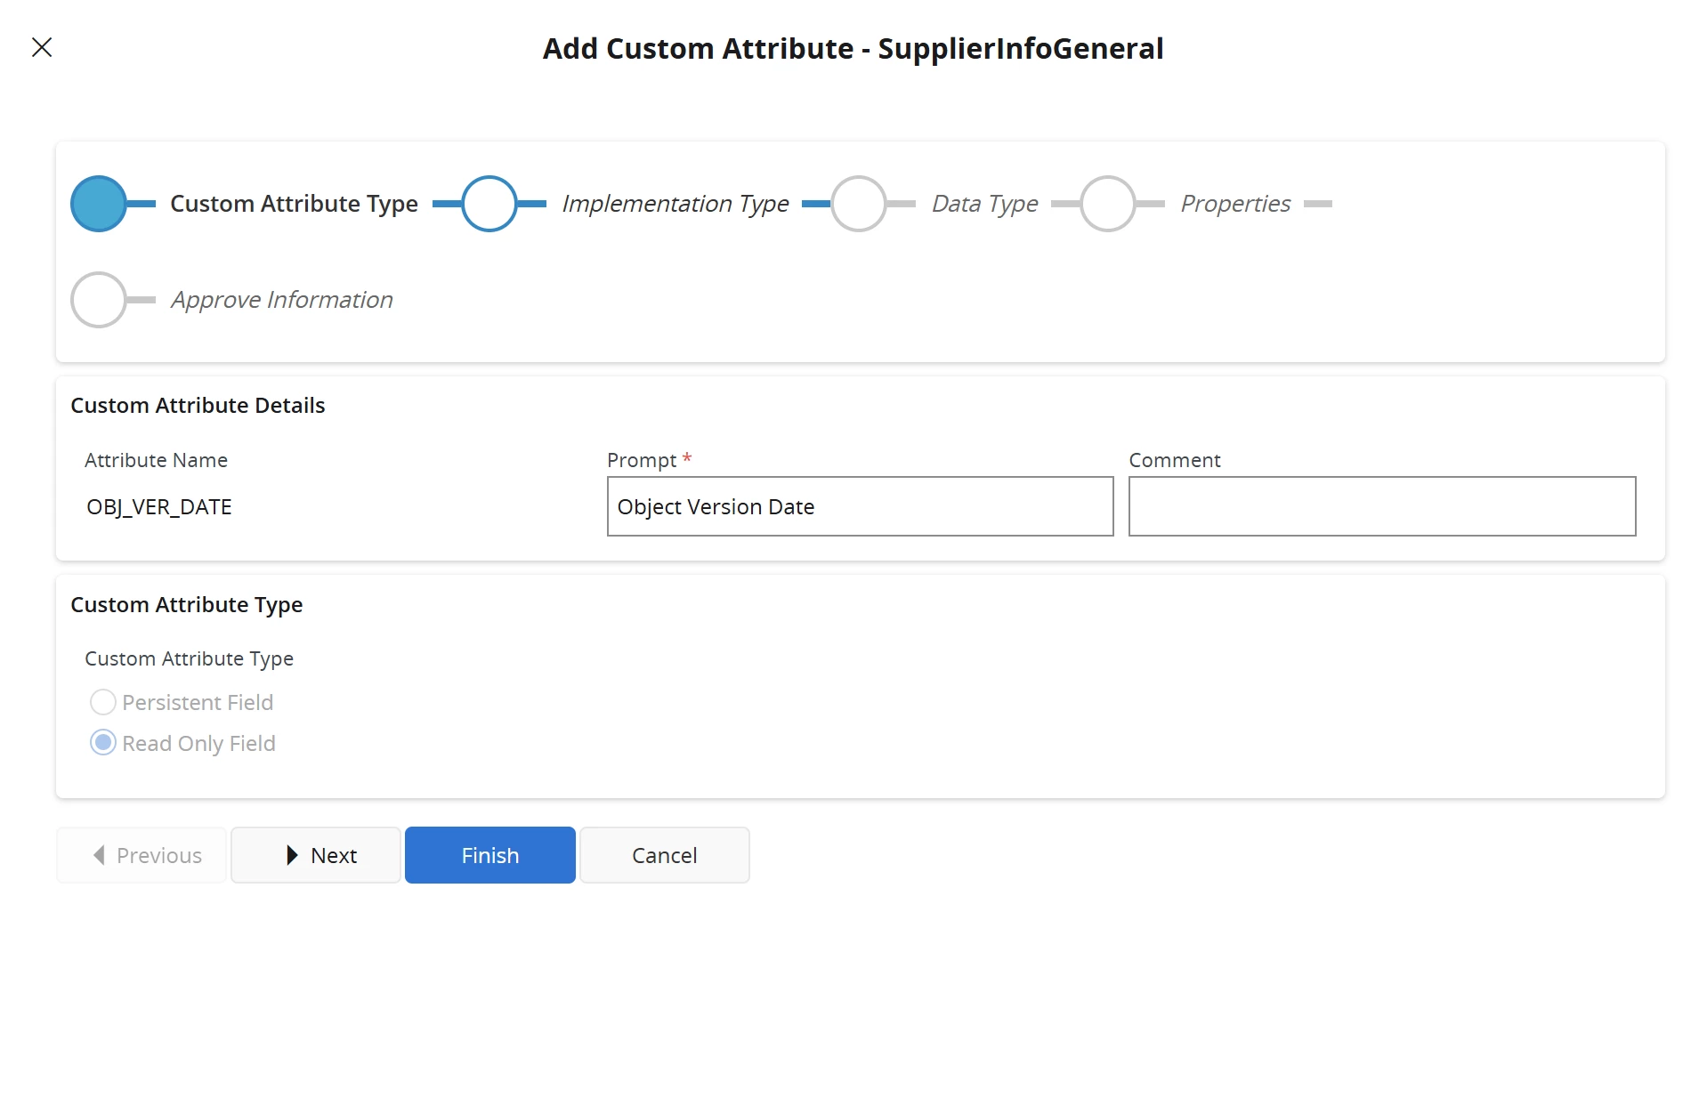Open the Implementation Type step label
This screenshot has height=1114, width=1707.
[x=676, y=204]
